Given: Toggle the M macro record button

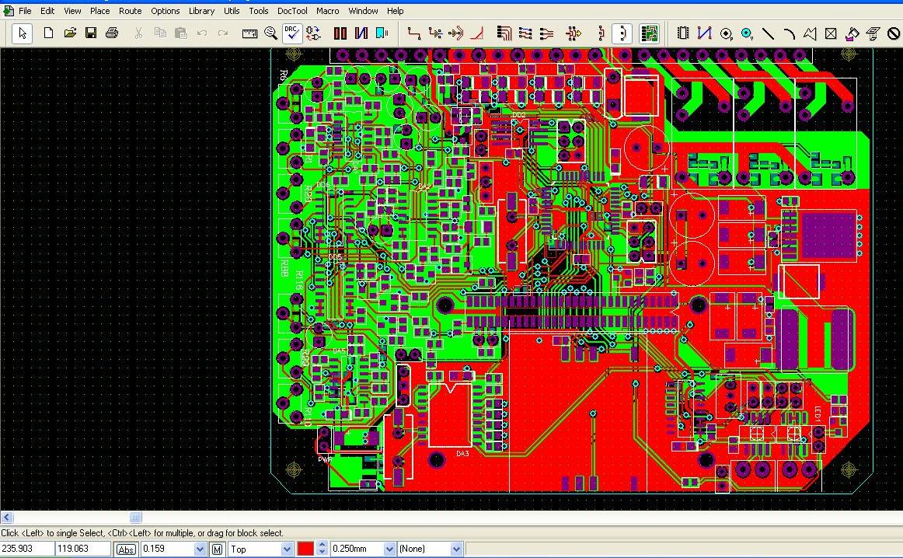Looking at the screenshot, I should 217,549.
